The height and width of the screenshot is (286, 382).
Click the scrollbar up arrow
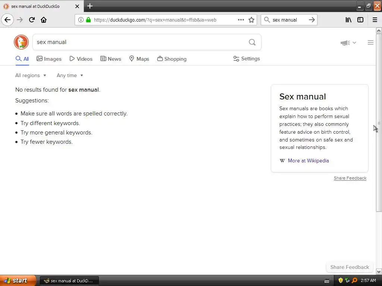(379, 31)
